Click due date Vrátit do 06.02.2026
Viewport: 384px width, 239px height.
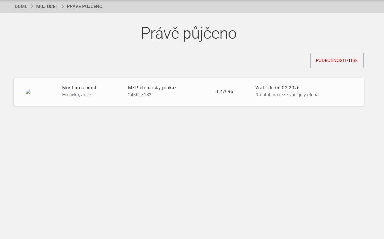coord(277,88)
